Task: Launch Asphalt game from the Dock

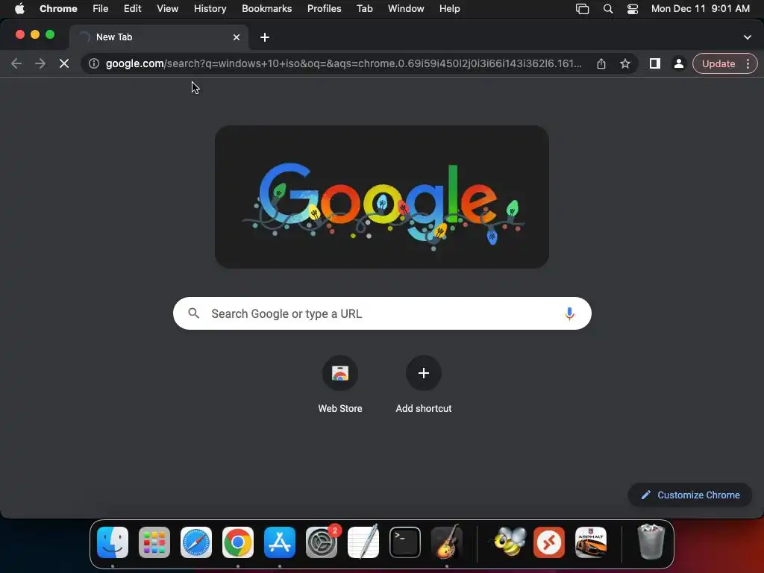Action: pyautogui.click(x=591, y=542)
